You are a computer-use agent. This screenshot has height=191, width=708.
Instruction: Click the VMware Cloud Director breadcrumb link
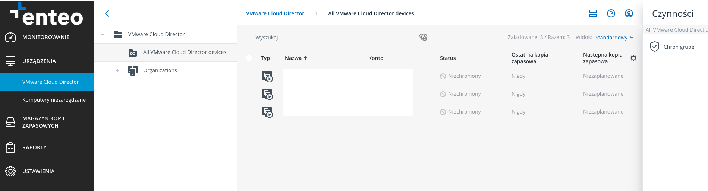[x=275, y=13]
